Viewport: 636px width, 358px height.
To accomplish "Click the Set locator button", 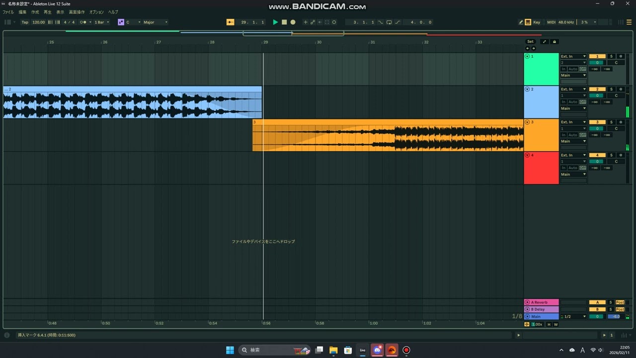I will click(530, 42).
